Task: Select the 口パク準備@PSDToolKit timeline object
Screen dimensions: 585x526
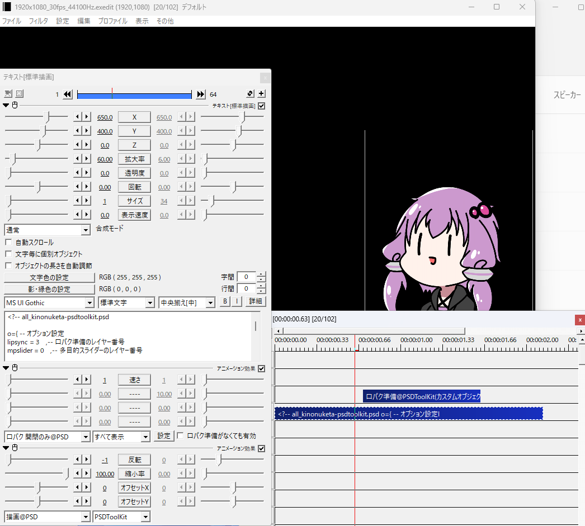Action: tap(422, 396)
